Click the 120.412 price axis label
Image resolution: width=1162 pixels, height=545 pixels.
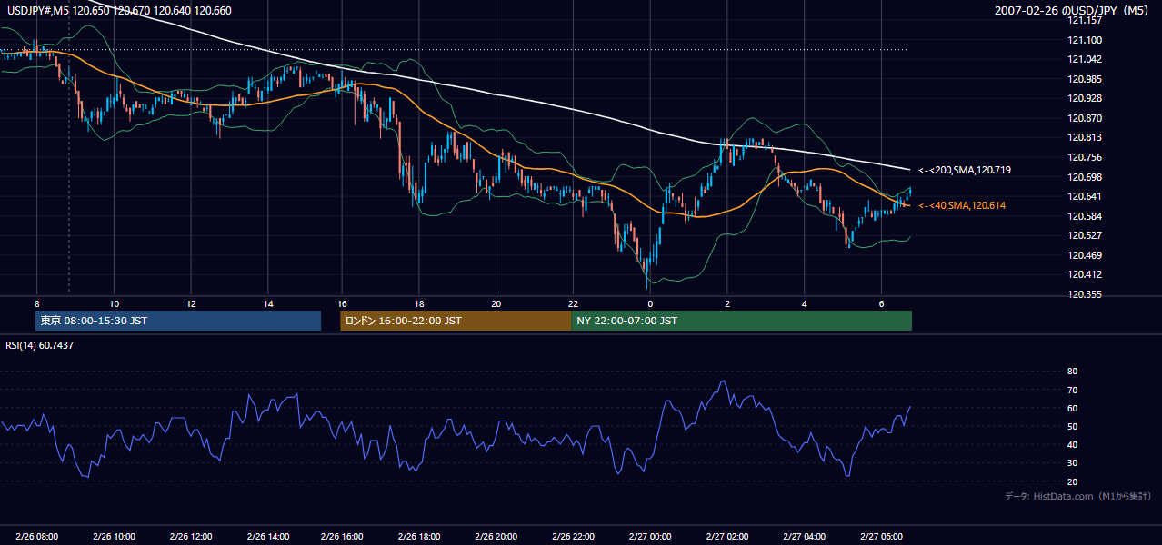1085,274
